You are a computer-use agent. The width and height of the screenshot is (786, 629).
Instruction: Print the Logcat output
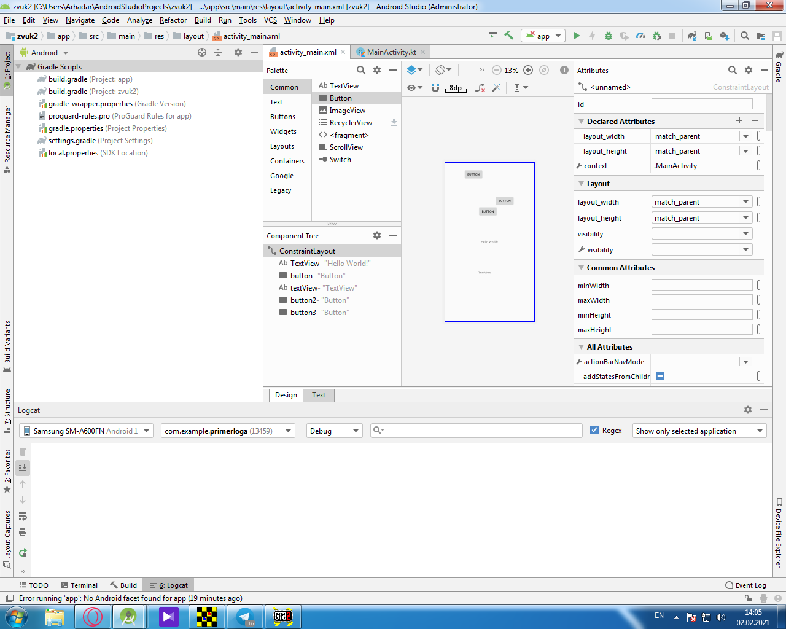point(23,532)
